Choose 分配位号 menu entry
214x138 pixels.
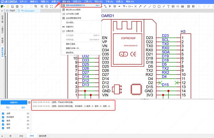[x=81, y=31]
